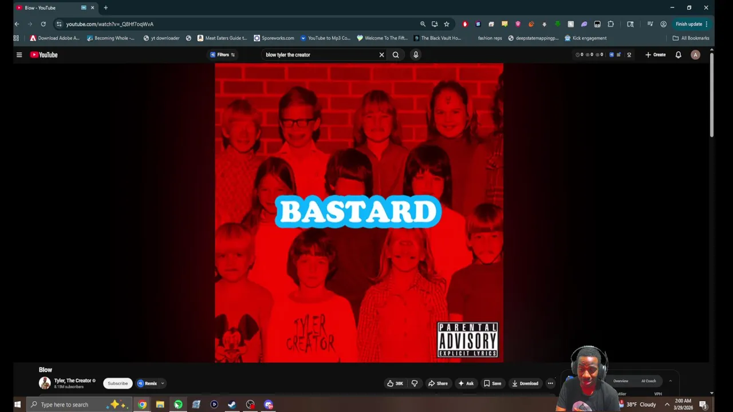Open the media controls icon in Chrome toolbar

650,24
